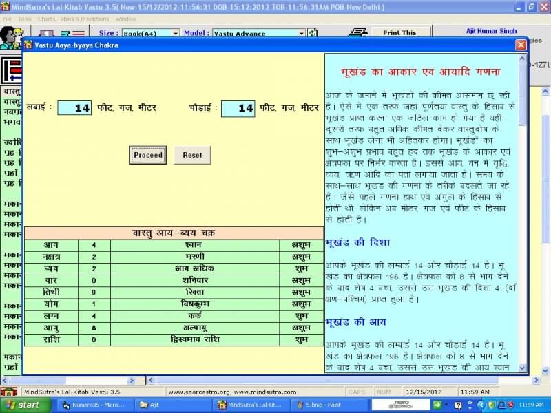Click कर्क cell in लग्न row
The height and width of the screenshot is (413, 551).
(195, 316)
